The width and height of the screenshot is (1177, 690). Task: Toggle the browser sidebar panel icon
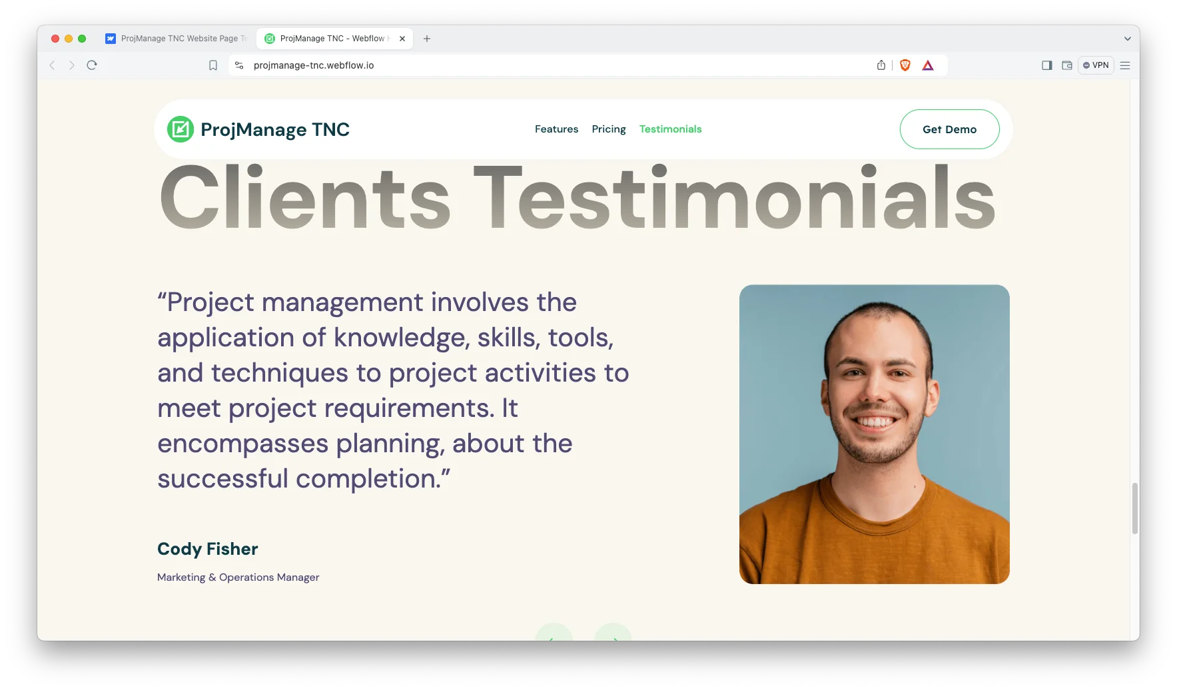[1046, 65]
